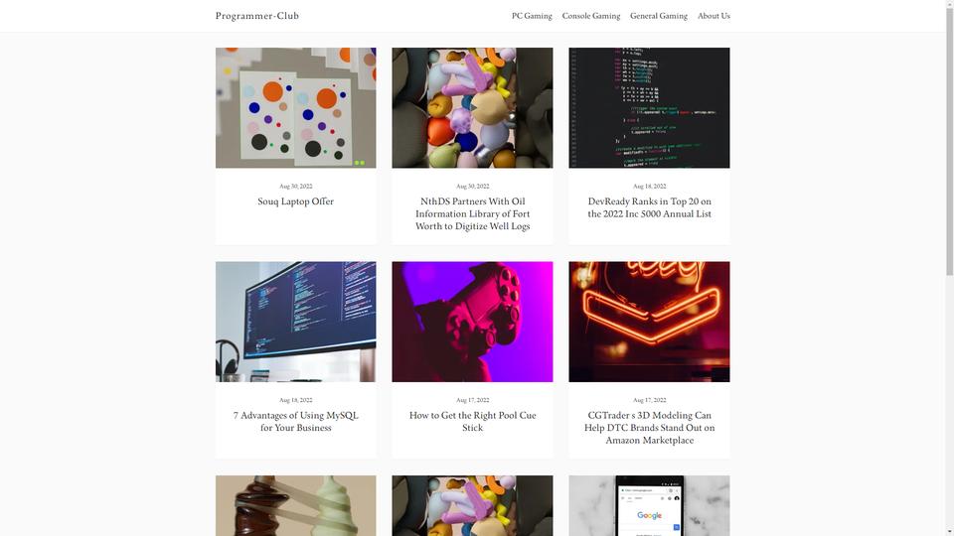Open 7 Advantages of Using MySQL article
Image resolution: width=954 pixels, height=536 pixels.
tap(296, 422)
